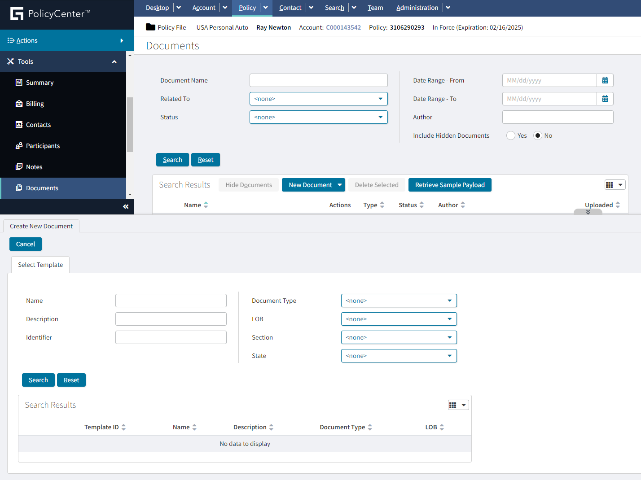Select Yes for Include Hidden Documents
This screenshot has height=480, width=641.
coord(511,135)
